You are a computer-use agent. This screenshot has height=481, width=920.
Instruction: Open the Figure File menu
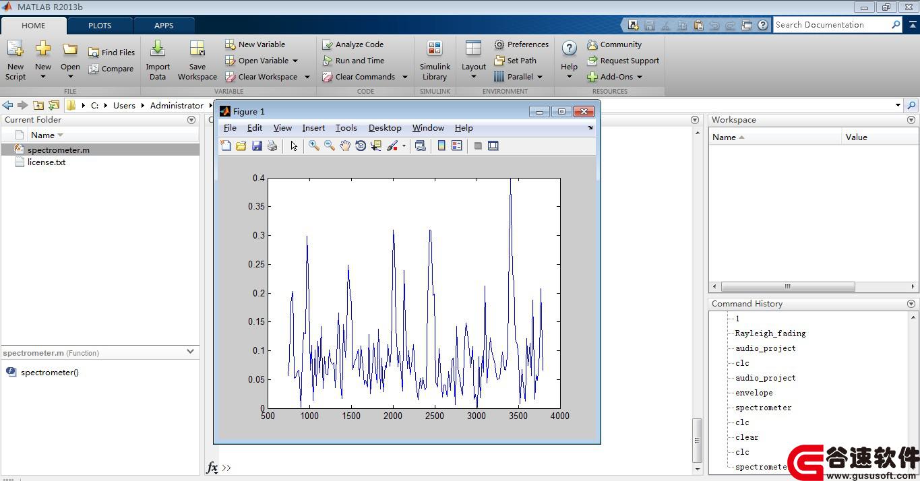(230, 128)
